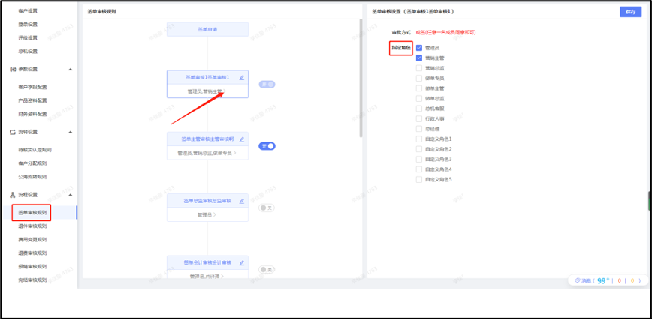The width and height of the screenshot is (652, 320).
Task: Uncheck the 营销主管 role checkbox
Action: [419, 58]
